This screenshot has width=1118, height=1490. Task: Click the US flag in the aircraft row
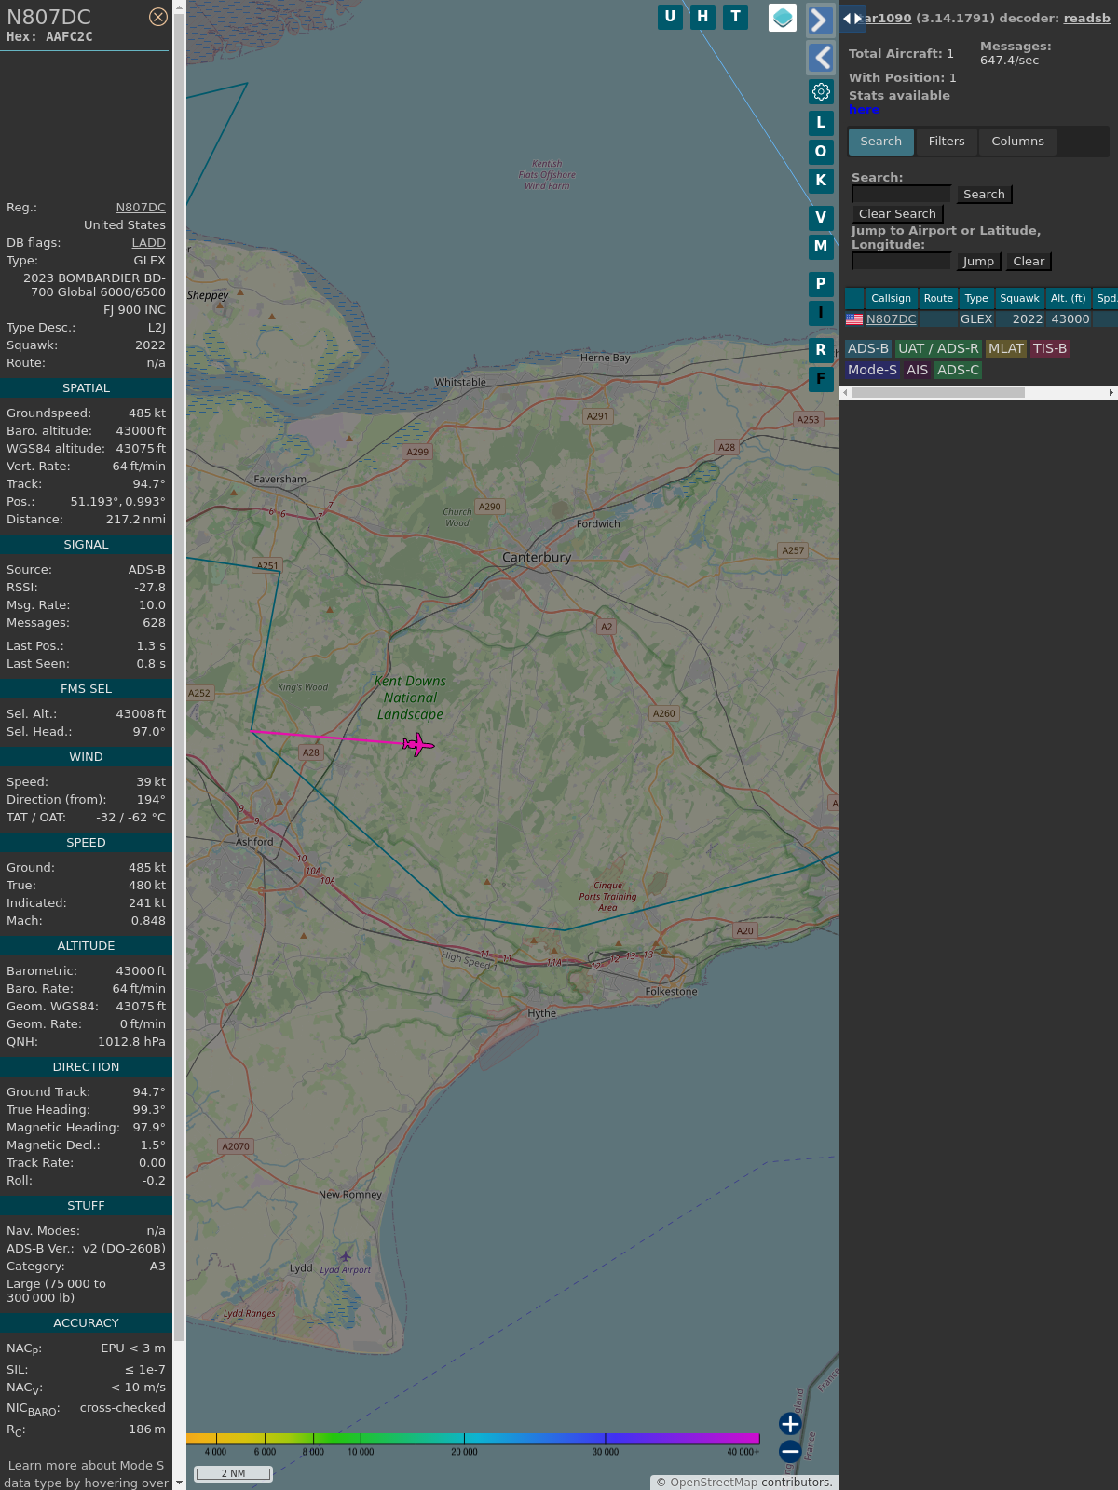(x=854, y=319)
